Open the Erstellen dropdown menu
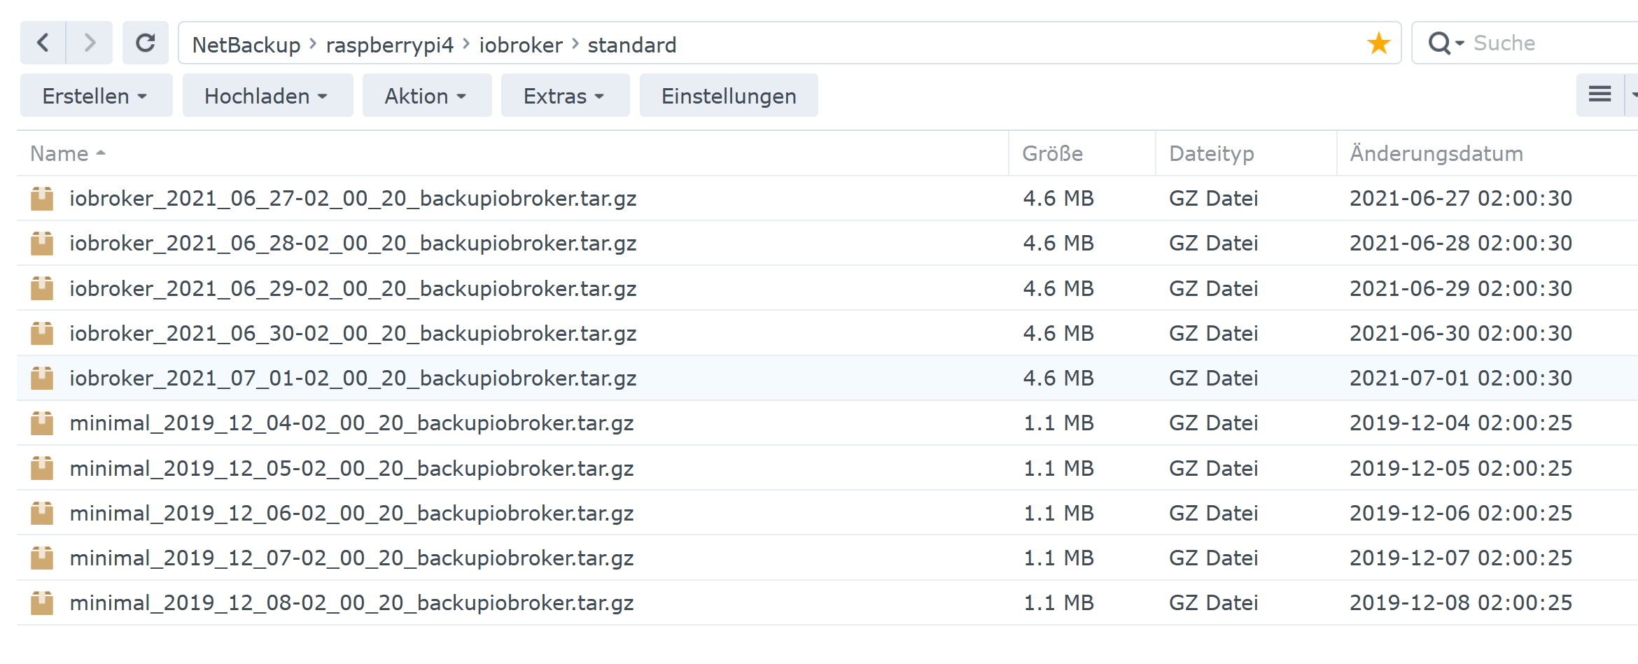 point(96,95)
